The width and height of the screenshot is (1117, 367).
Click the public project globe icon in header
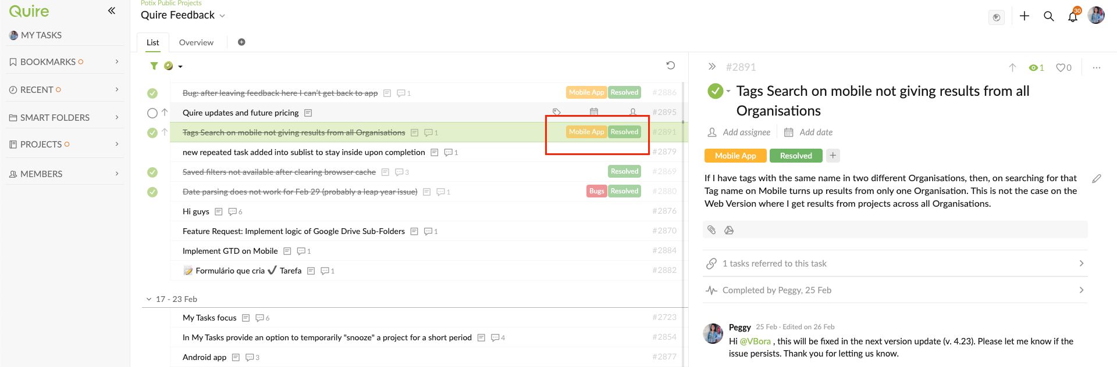click(997, 17)
